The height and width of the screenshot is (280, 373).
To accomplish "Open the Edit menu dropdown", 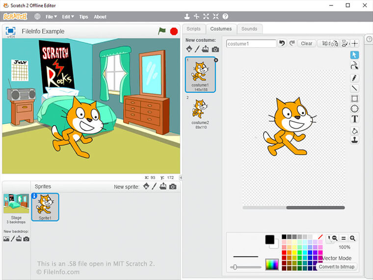I will pos(68,17).
